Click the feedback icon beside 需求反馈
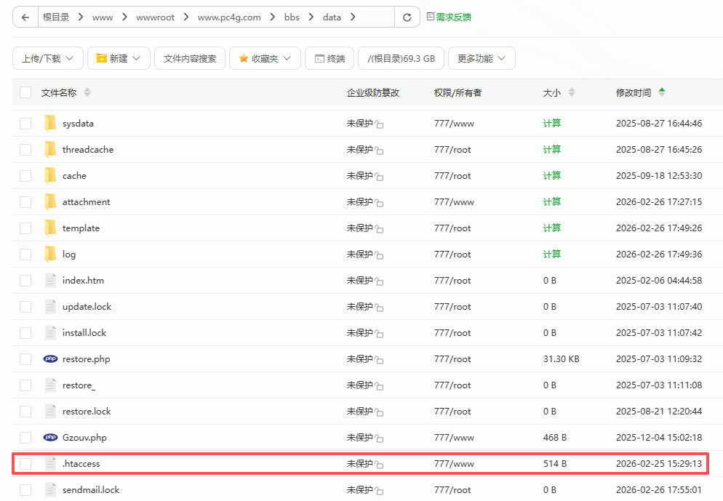 pos(431,16)
